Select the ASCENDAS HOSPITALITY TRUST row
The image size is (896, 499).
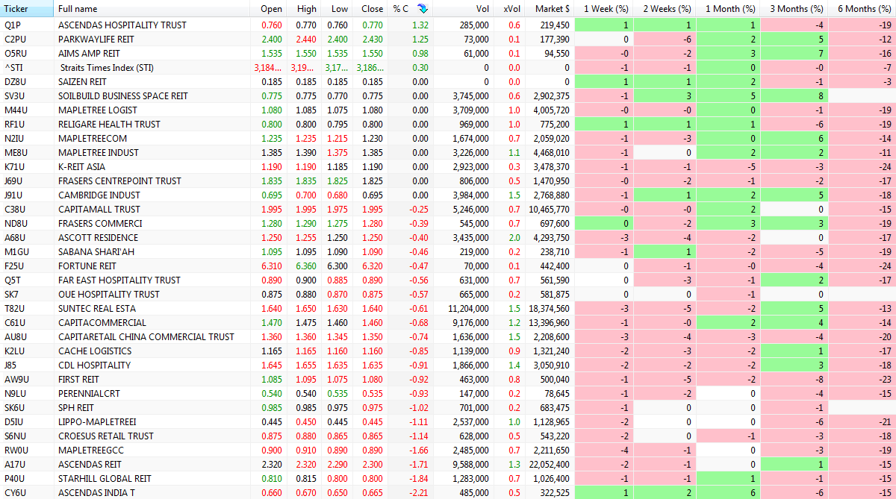122,25
